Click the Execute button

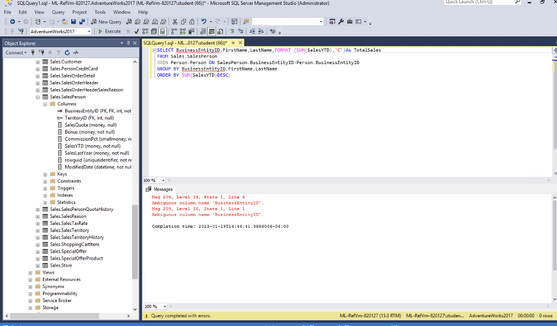(x=110, y=31)
